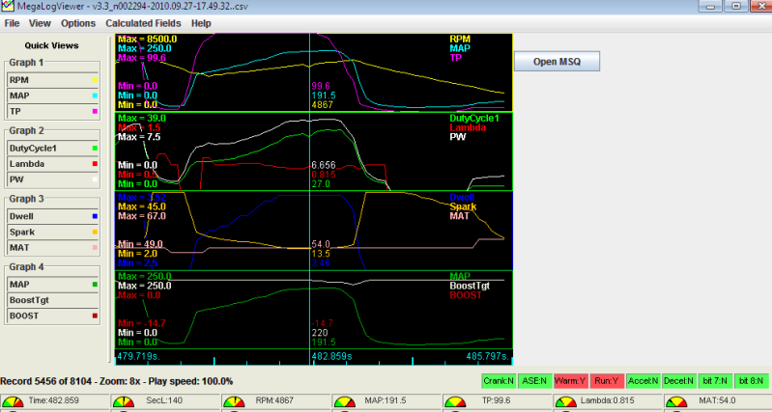Screen dimensions: 772x412
Task: Click the Time gauge icon at bottom
Action: pyautogui.click(x=14, y=401)
